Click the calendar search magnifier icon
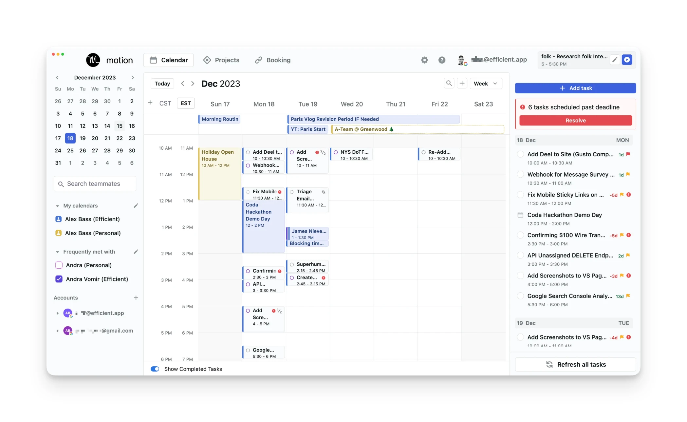Image resolution: width=687 pixels, height=422 pixels. (x=449, y=83)
